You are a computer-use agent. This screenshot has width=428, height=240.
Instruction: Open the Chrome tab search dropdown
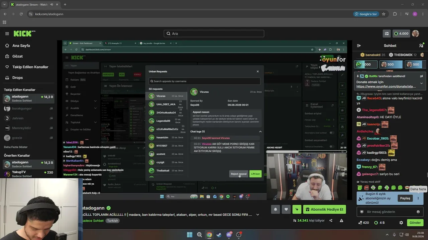(5, 4)
